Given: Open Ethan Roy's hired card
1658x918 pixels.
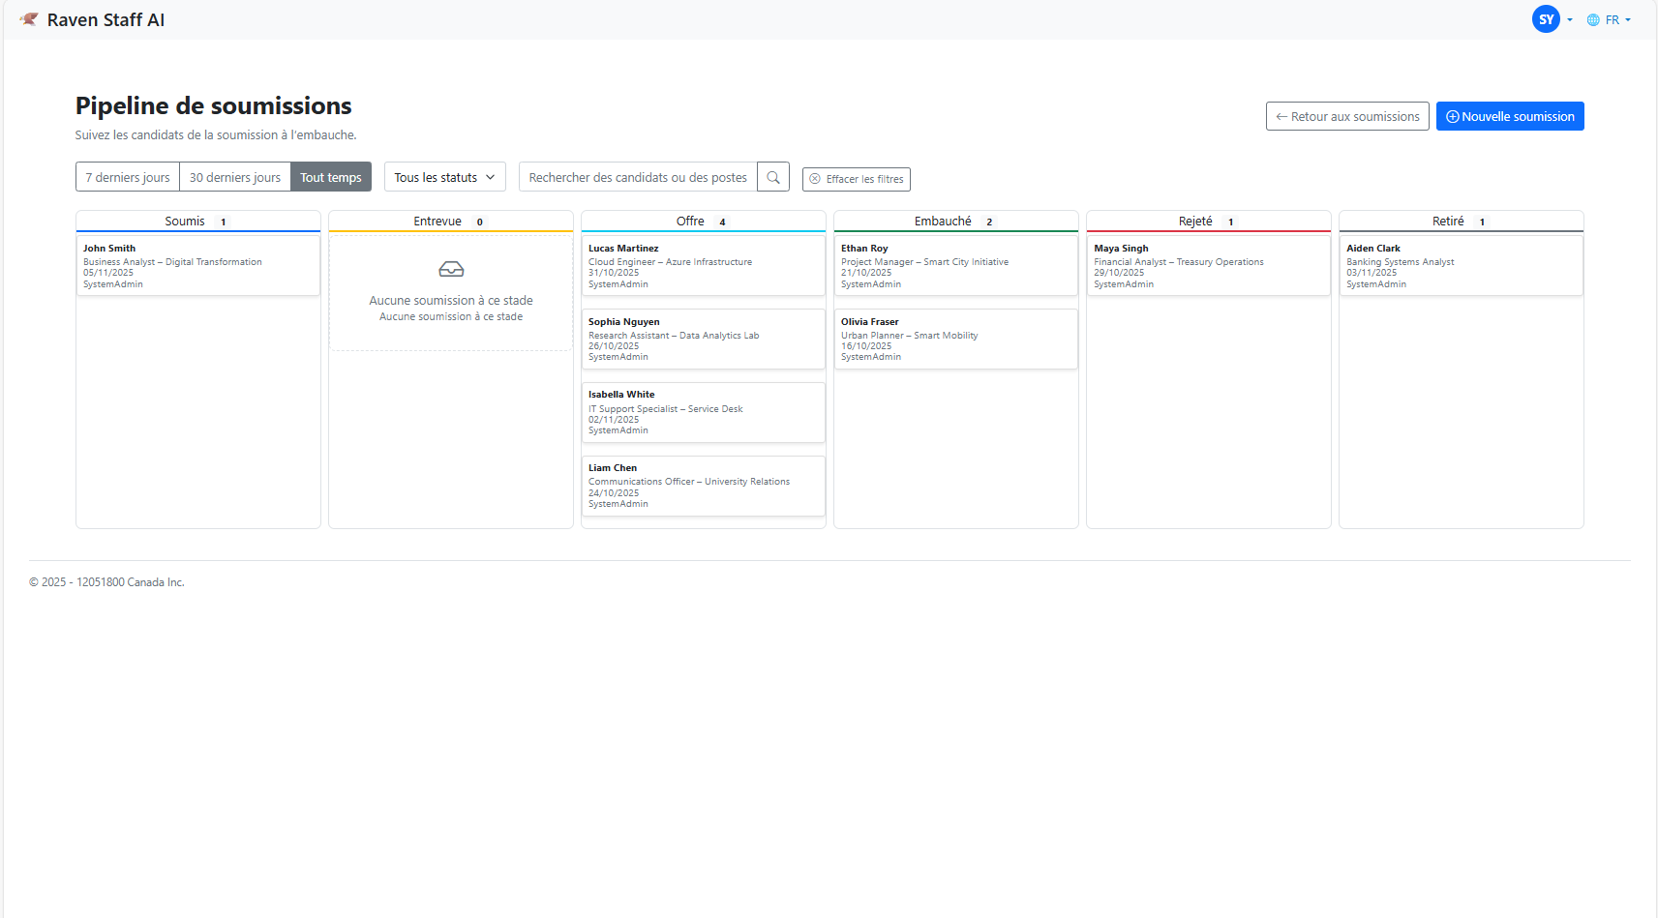Looking at the screenshot, I should click(956, 266).
